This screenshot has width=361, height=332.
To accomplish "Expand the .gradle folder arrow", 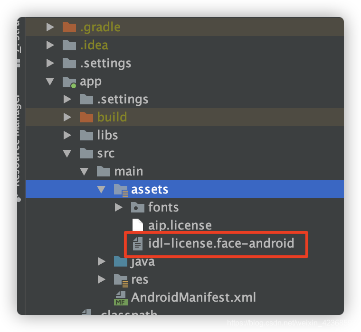I will pos(50,27).
